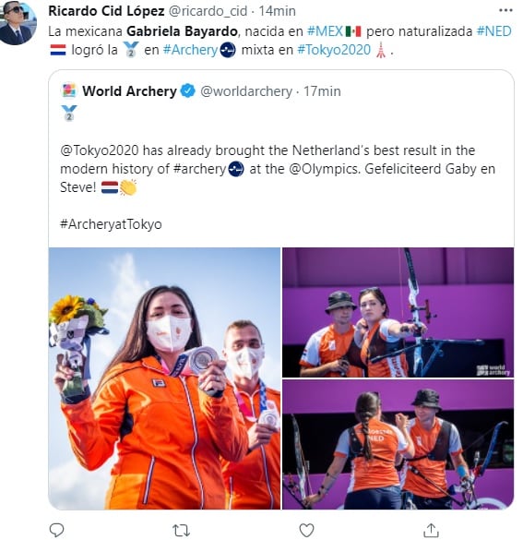Open the #MEX hashtag link
The image size is (523, 540).
[x=325, y=31]
